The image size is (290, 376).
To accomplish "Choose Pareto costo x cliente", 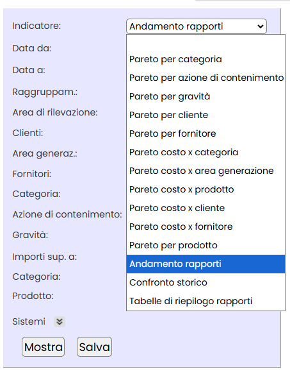I will click(x=205, y=208).
